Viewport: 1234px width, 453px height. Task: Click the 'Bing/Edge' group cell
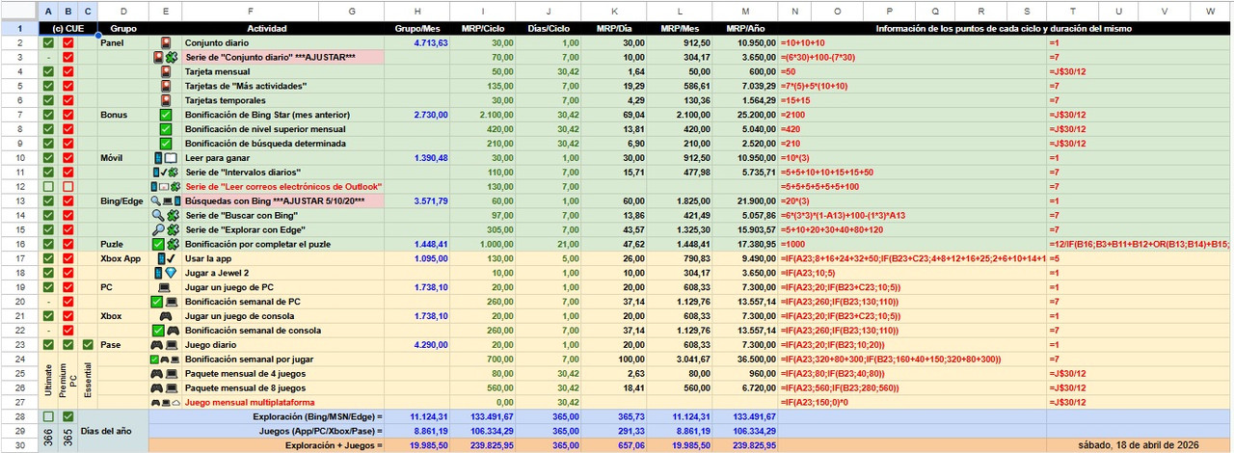122,200
